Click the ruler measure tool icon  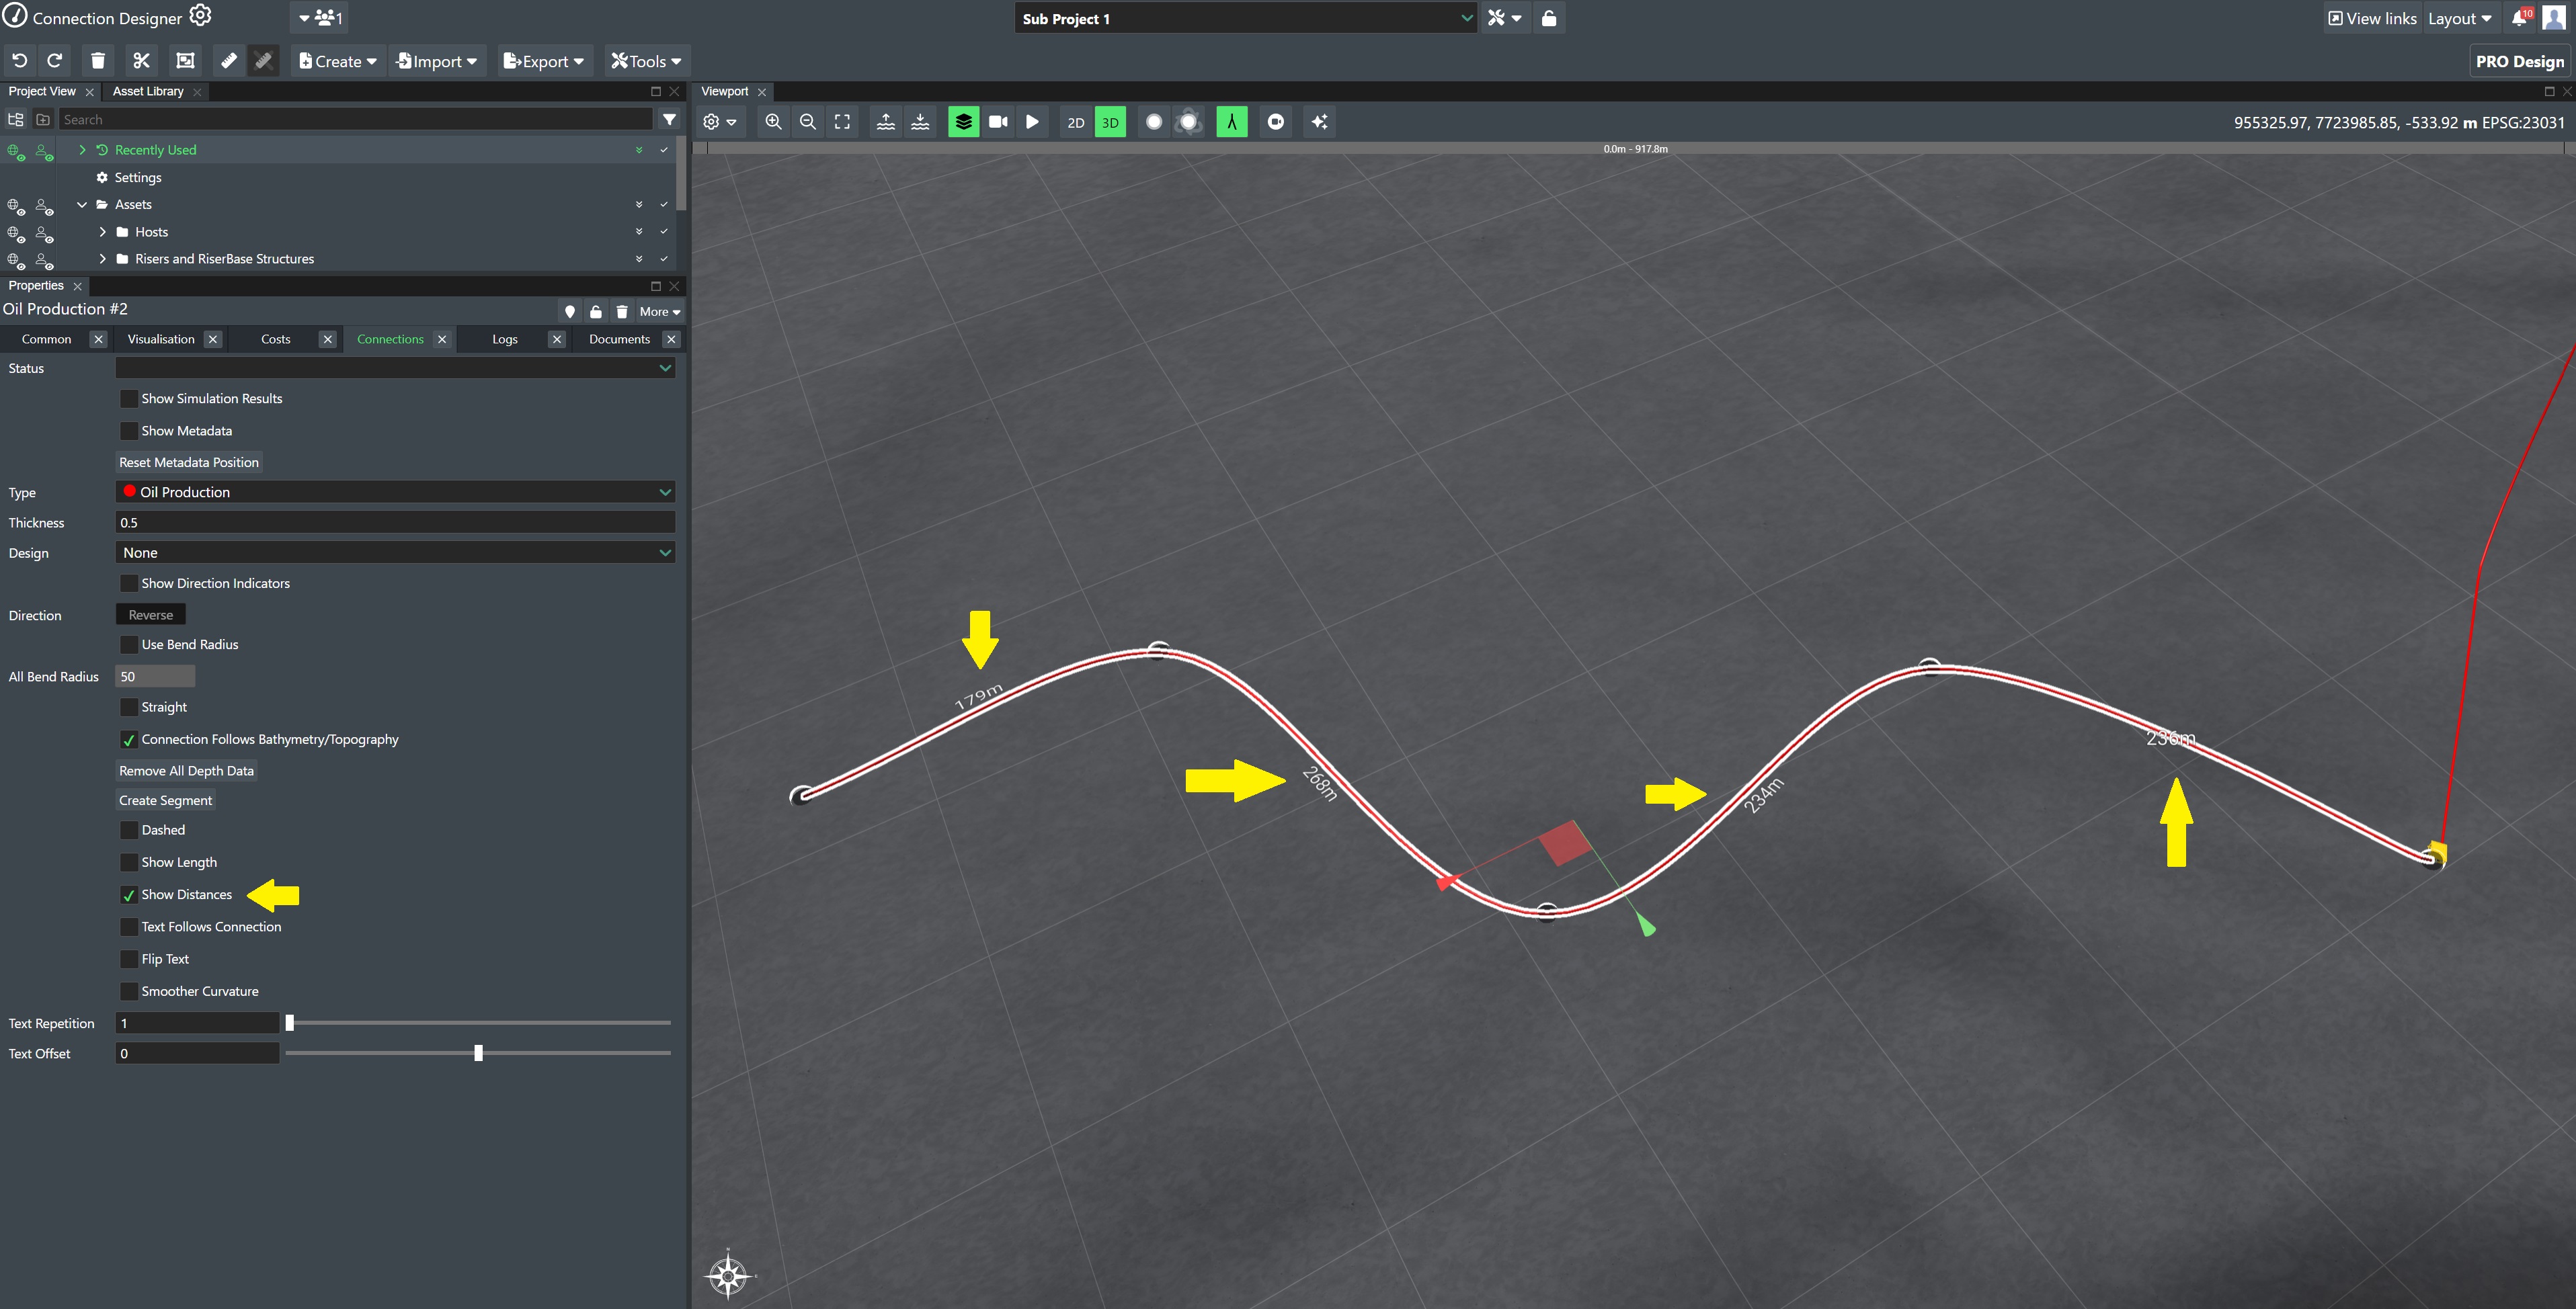click(x=229, y=61)
